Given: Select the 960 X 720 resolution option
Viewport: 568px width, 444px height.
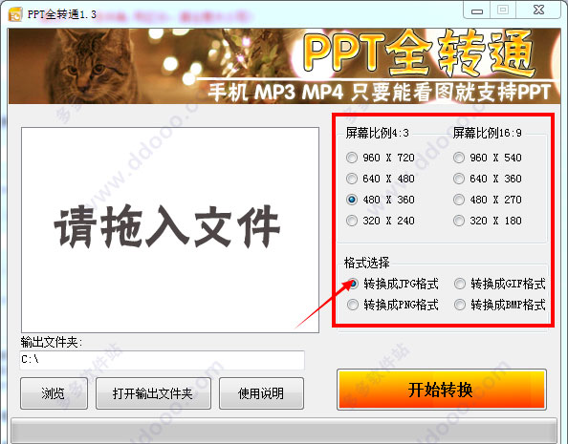Looking at the screenshot, I should pyautogui.click(x=380, y=158).
